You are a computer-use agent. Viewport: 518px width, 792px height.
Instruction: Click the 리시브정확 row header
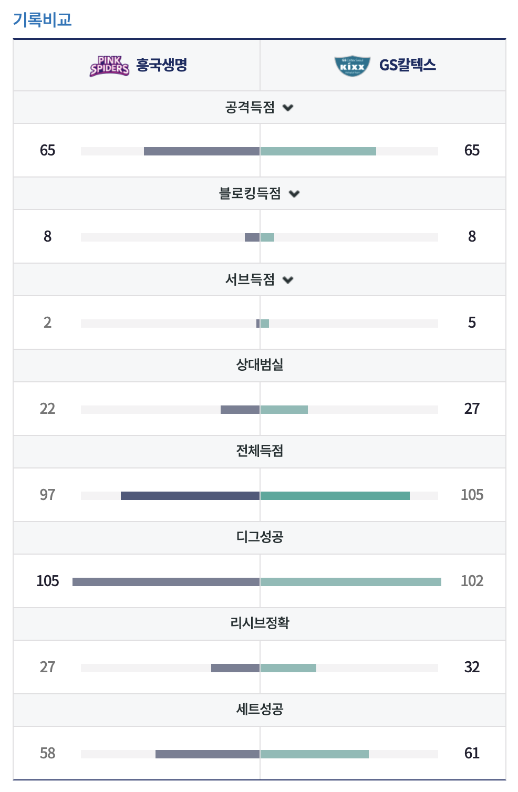260,624
